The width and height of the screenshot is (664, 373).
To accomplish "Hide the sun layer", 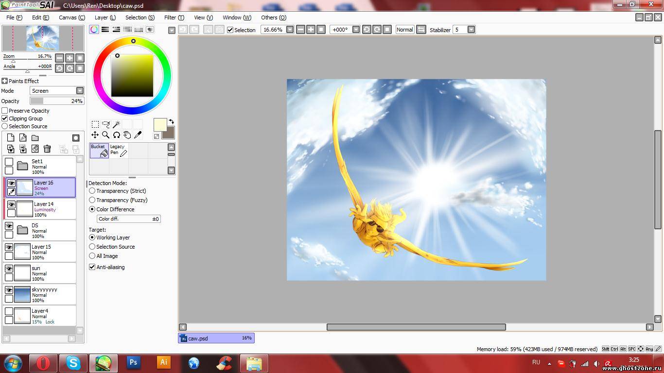I will (x=9, y=269).
